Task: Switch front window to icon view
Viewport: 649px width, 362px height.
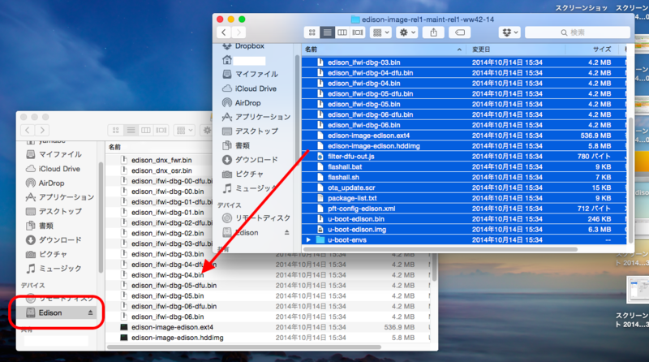Action: click(x=312, y=32)
